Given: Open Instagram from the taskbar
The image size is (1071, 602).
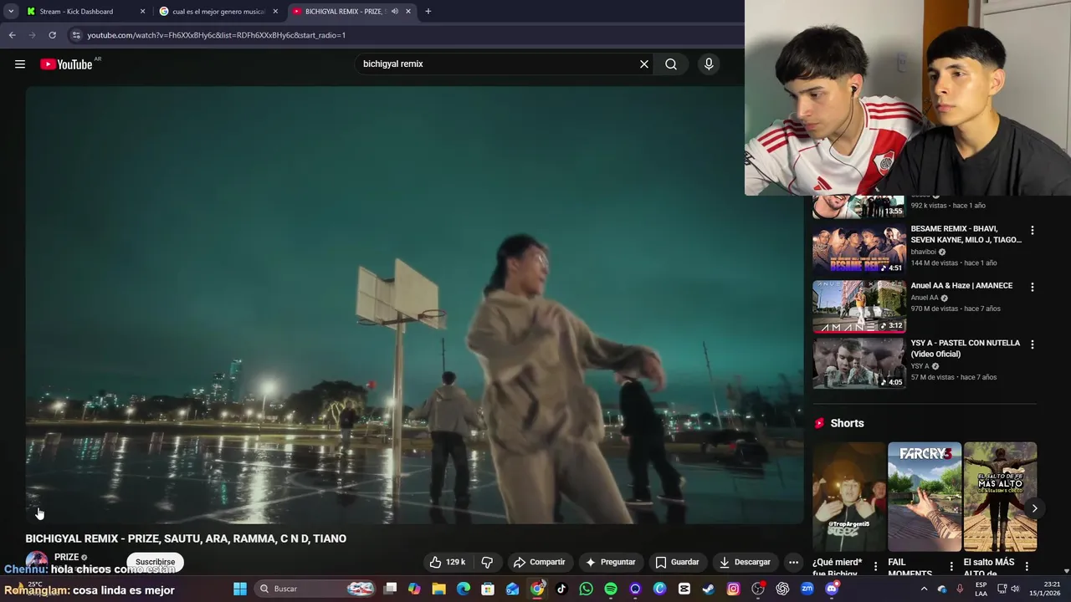Looking at the screenshot, I should pos(734,589).
